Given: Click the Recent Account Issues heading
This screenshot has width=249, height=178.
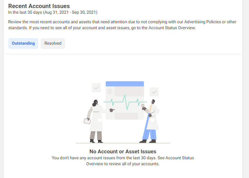Looking at the screenshot, I should pyautogui.click(x=39, y=6).
